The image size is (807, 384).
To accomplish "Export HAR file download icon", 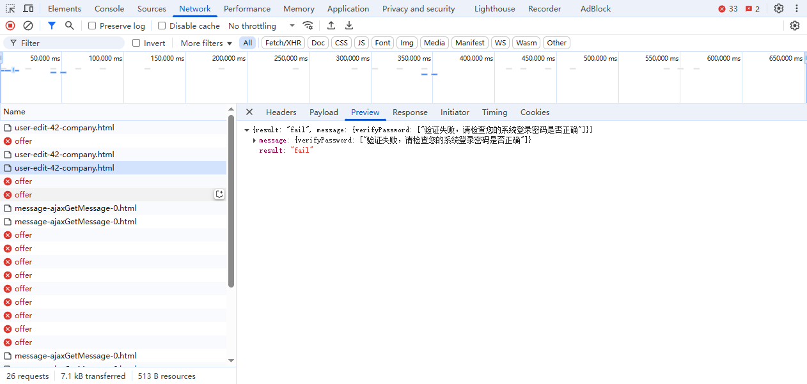I will (x=349, y=26).
